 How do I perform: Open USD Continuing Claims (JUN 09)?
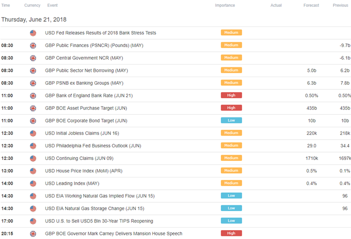click(79, 158)
